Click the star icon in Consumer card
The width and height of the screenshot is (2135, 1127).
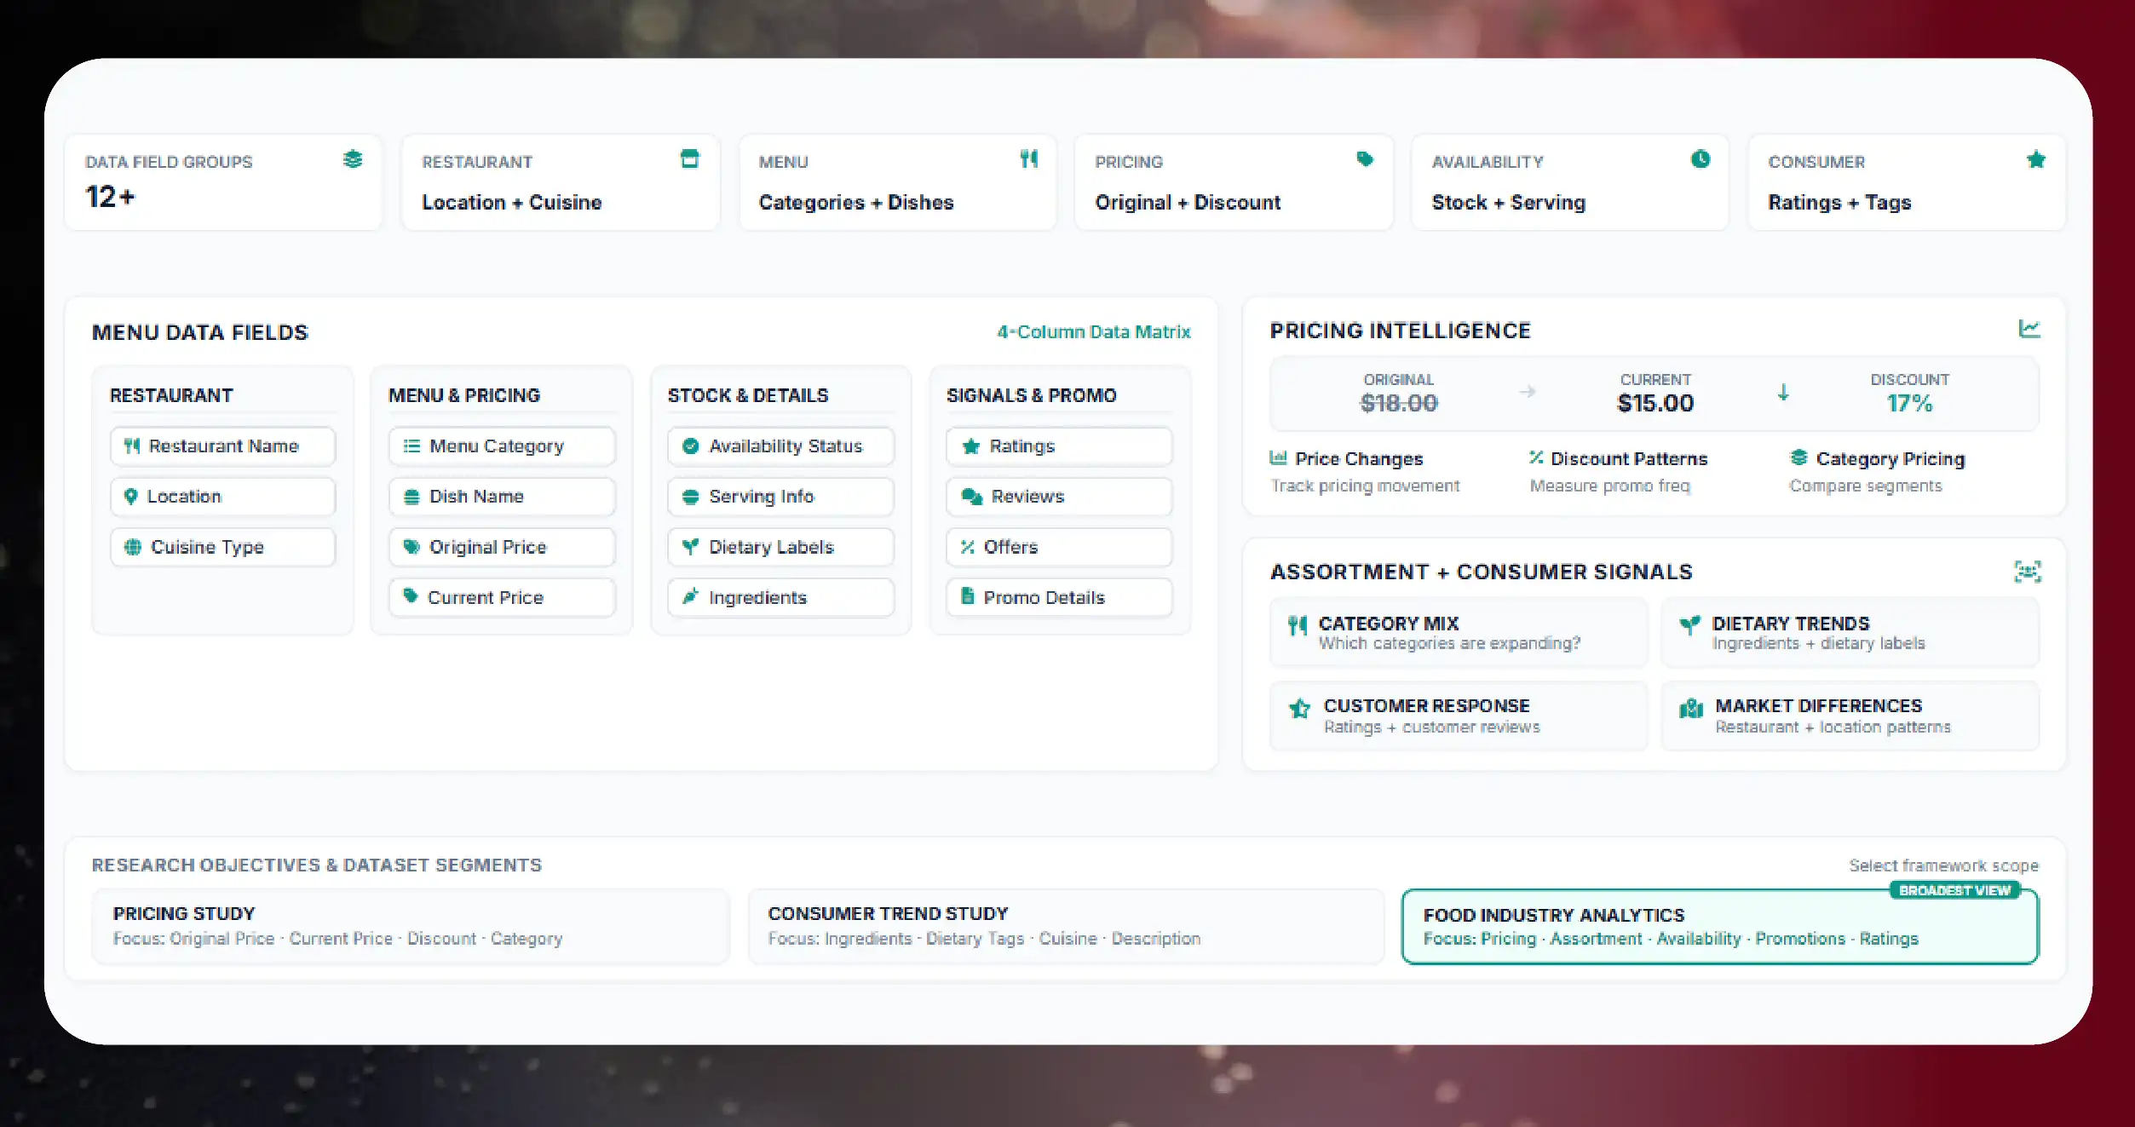click(2036, 159)
